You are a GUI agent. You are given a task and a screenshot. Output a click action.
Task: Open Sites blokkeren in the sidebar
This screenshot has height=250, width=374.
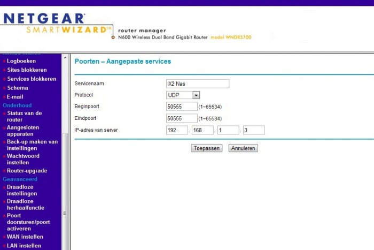pyautogui.click(x=27, y=70)
